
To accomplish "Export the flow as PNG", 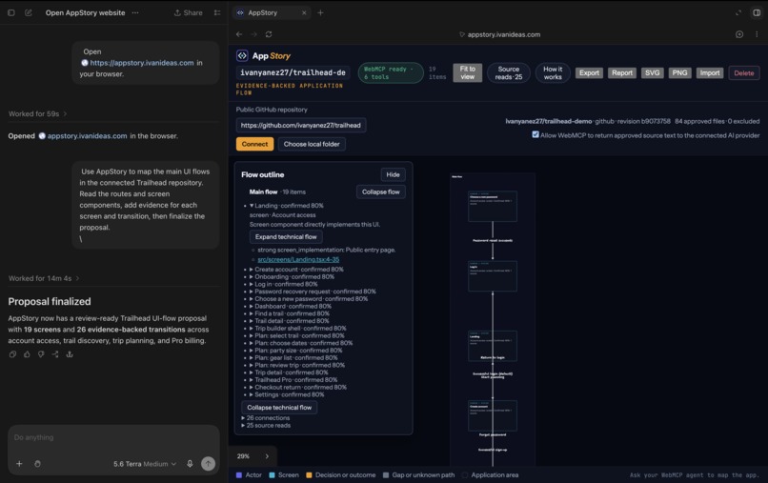I will [679, 73].
